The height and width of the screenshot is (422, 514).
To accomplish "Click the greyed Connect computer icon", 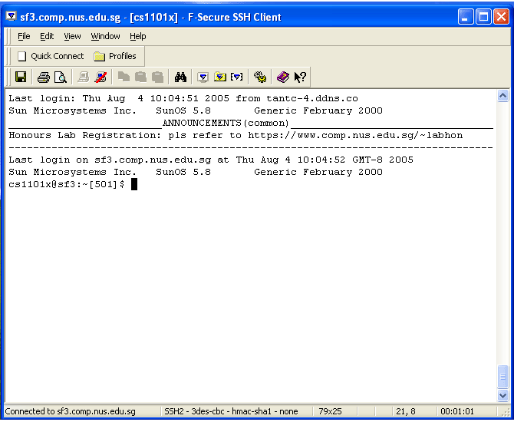I will click(84, 77).
